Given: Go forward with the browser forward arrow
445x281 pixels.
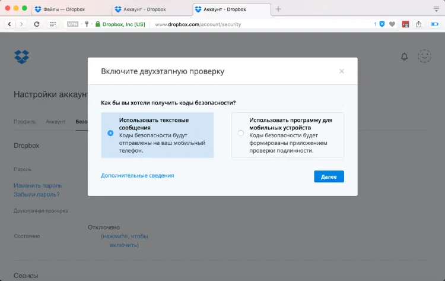Looking at the screenshot, I should (x=21, y=24).
